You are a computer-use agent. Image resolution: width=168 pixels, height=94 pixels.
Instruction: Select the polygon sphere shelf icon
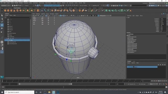(5, 10)
